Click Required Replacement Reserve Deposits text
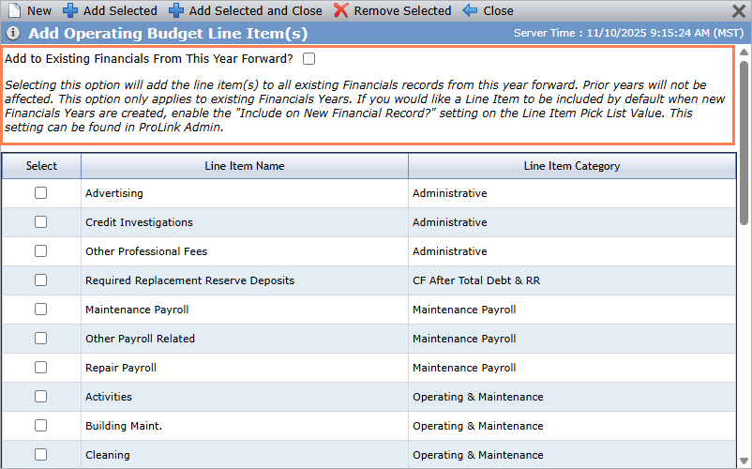752x469 pixels. click(x=190, y=280)
